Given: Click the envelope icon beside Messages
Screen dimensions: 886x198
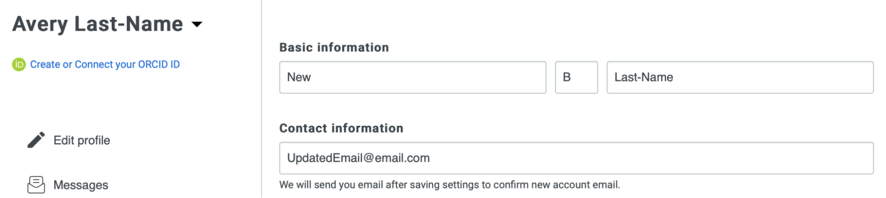Looking at the screenshot, I should [x=36, y=185].
